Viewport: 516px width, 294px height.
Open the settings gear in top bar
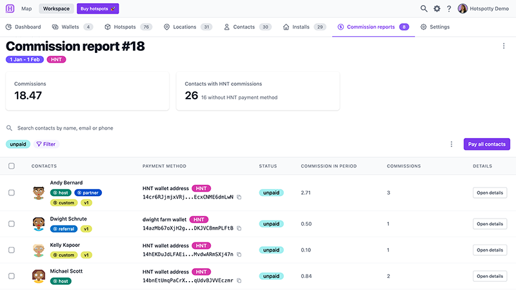pyautogui.click(x=437, y=8)
